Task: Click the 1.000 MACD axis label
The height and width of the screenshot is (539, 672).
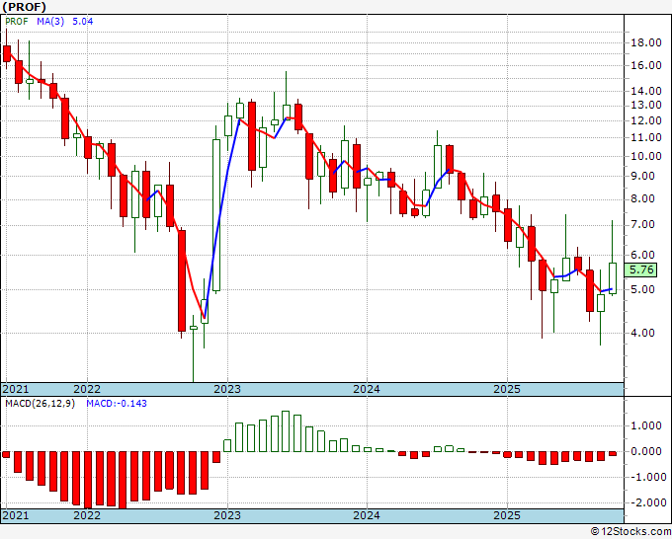Action: pyautogui.click(x=646, y=426)
